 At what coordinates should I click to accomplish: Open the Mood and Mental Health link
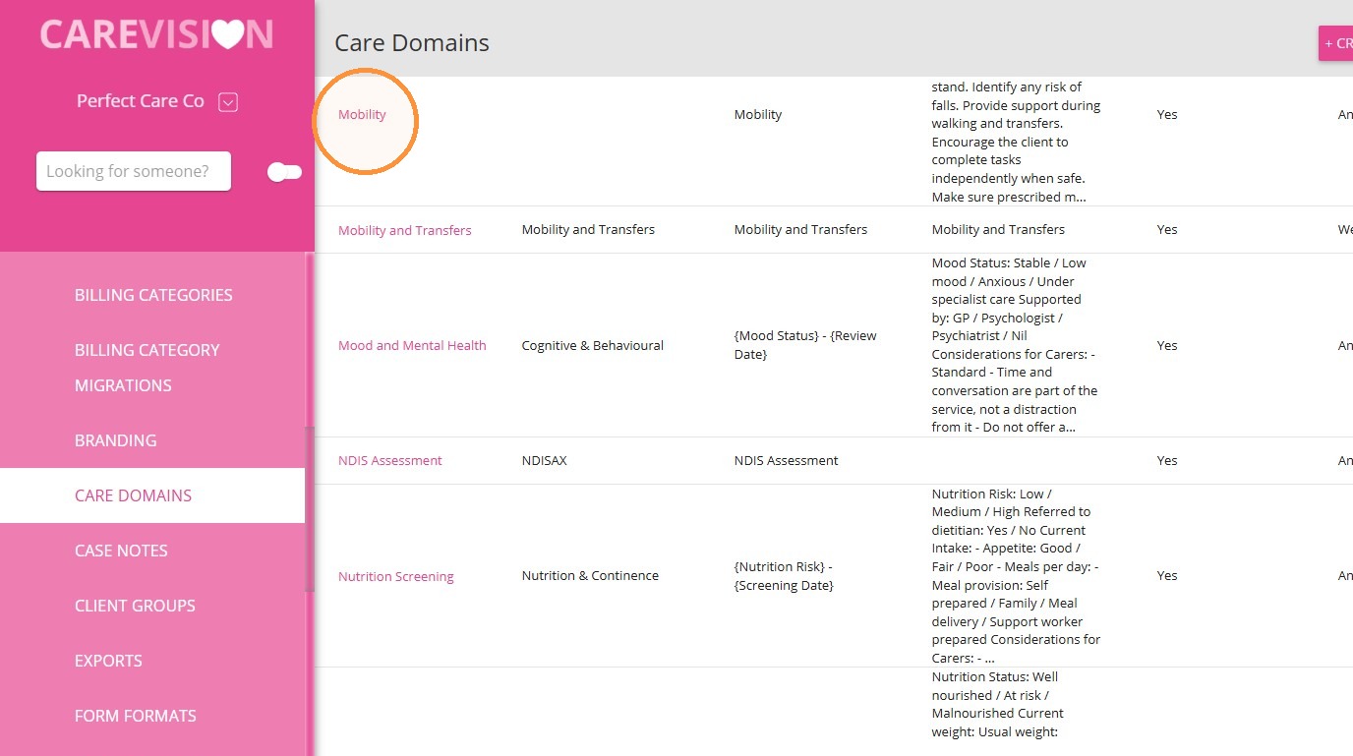[x=412, y=345]
